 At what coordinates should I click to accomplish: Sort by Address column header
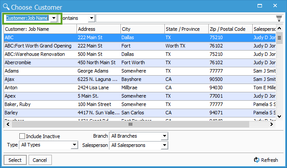pos(98,29)
